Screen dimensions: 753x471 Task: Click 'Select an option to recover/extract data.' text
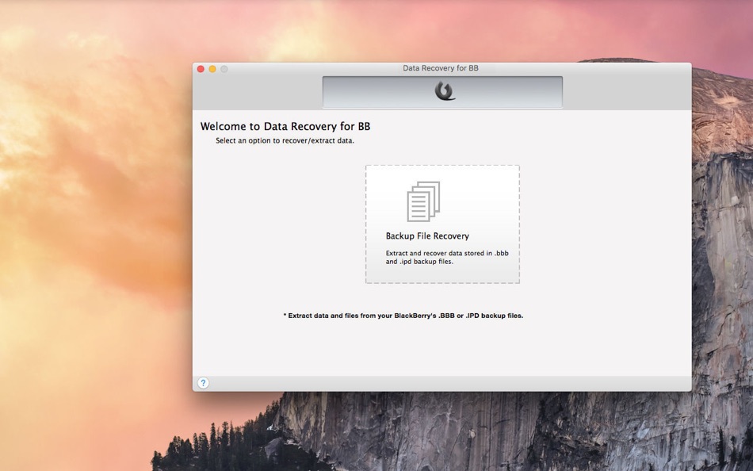pyautogui.click(x=285, y=141)
